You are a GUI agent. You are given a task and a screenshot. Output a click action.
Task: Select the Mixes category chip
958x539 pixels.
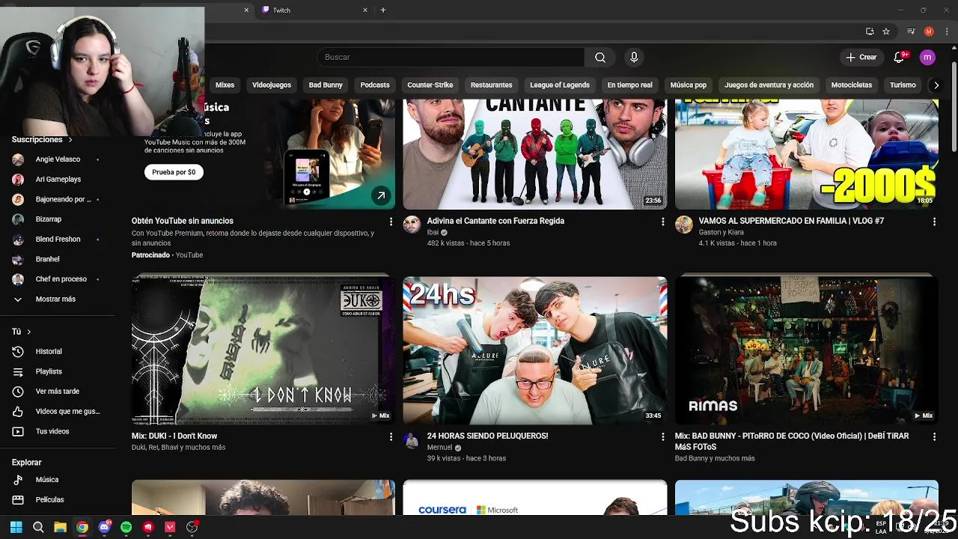tap(225, 85)
